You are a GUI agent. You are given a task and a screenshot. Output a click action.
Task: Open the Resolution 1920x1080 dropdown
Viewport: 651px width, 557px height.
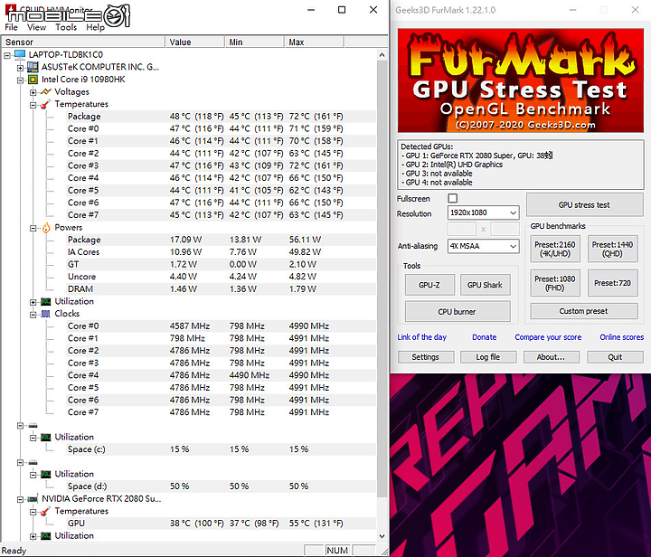(483, 212)
